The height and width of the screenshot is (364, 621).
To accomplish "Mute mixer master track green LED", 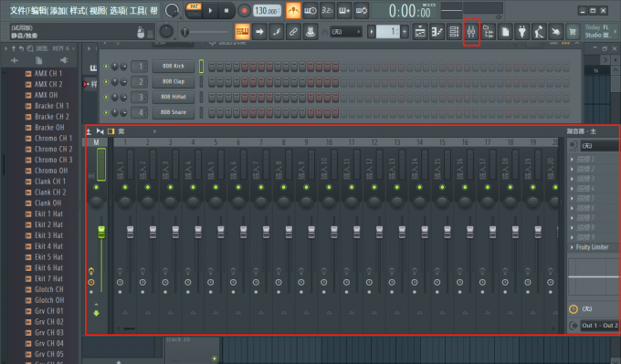I will click(x=96, y=187).
